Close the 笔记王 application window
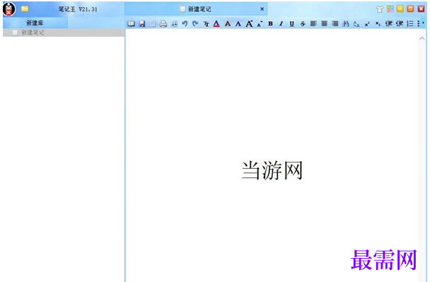The width and height of the screenshot is (430, 282). (x=422, y=8)
